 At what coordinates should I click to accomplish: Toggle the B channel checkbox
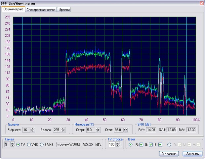(x=160, y=145)
